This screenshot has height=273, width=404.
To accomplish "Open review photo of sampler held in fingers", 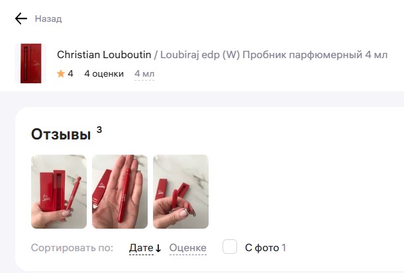I will coord(181,192).
